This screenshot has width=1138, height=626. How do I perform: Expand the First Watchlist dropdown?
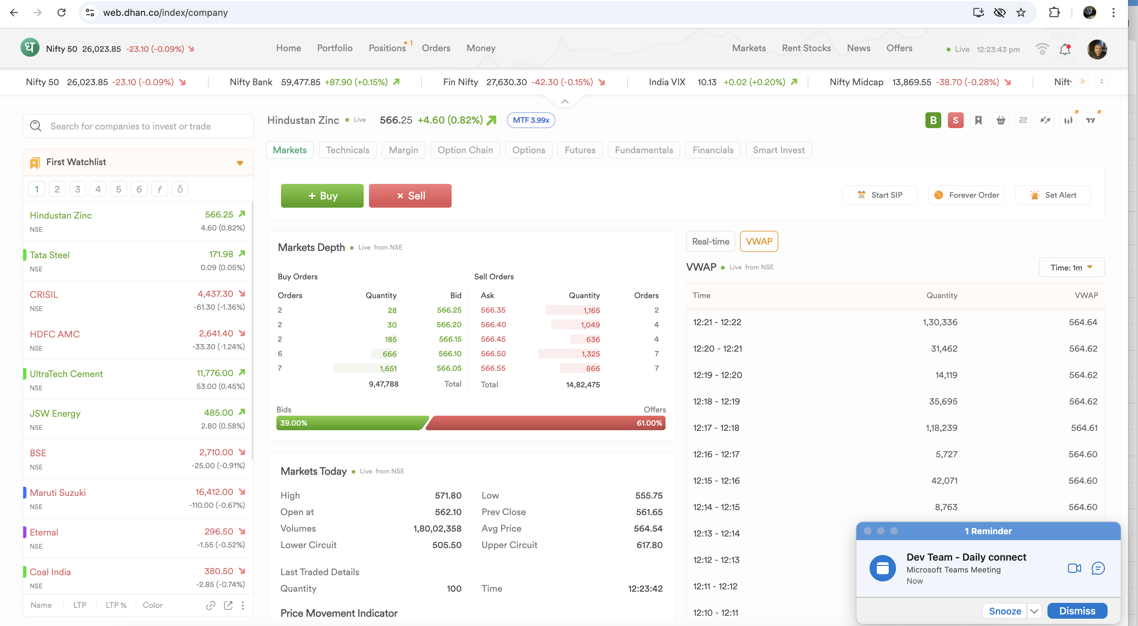click(x=239, y=163)
